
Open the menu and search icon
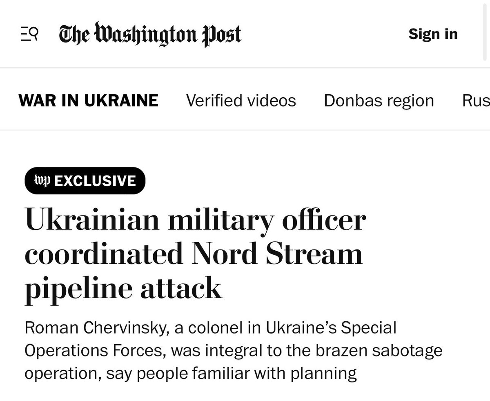pos(29,34)
